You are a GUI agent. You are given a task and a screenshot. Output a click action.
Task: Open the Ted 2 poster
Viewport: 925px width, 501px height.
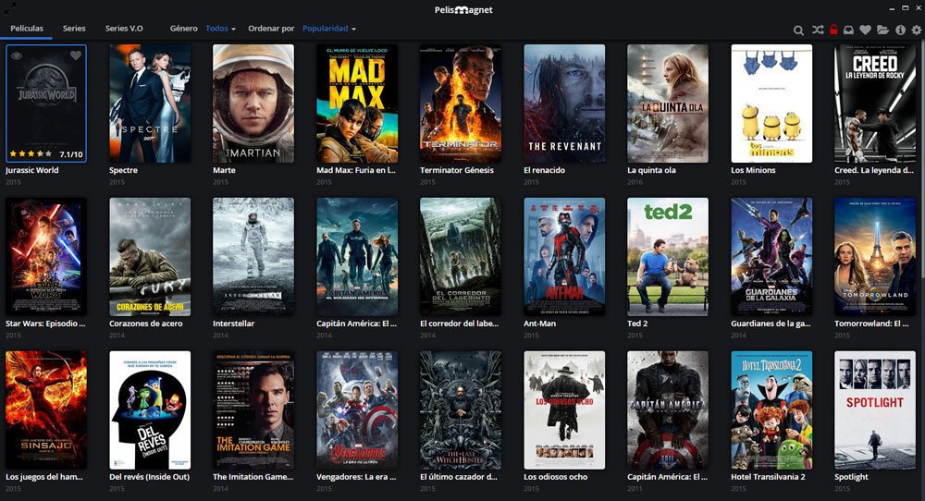coord(667,257)
